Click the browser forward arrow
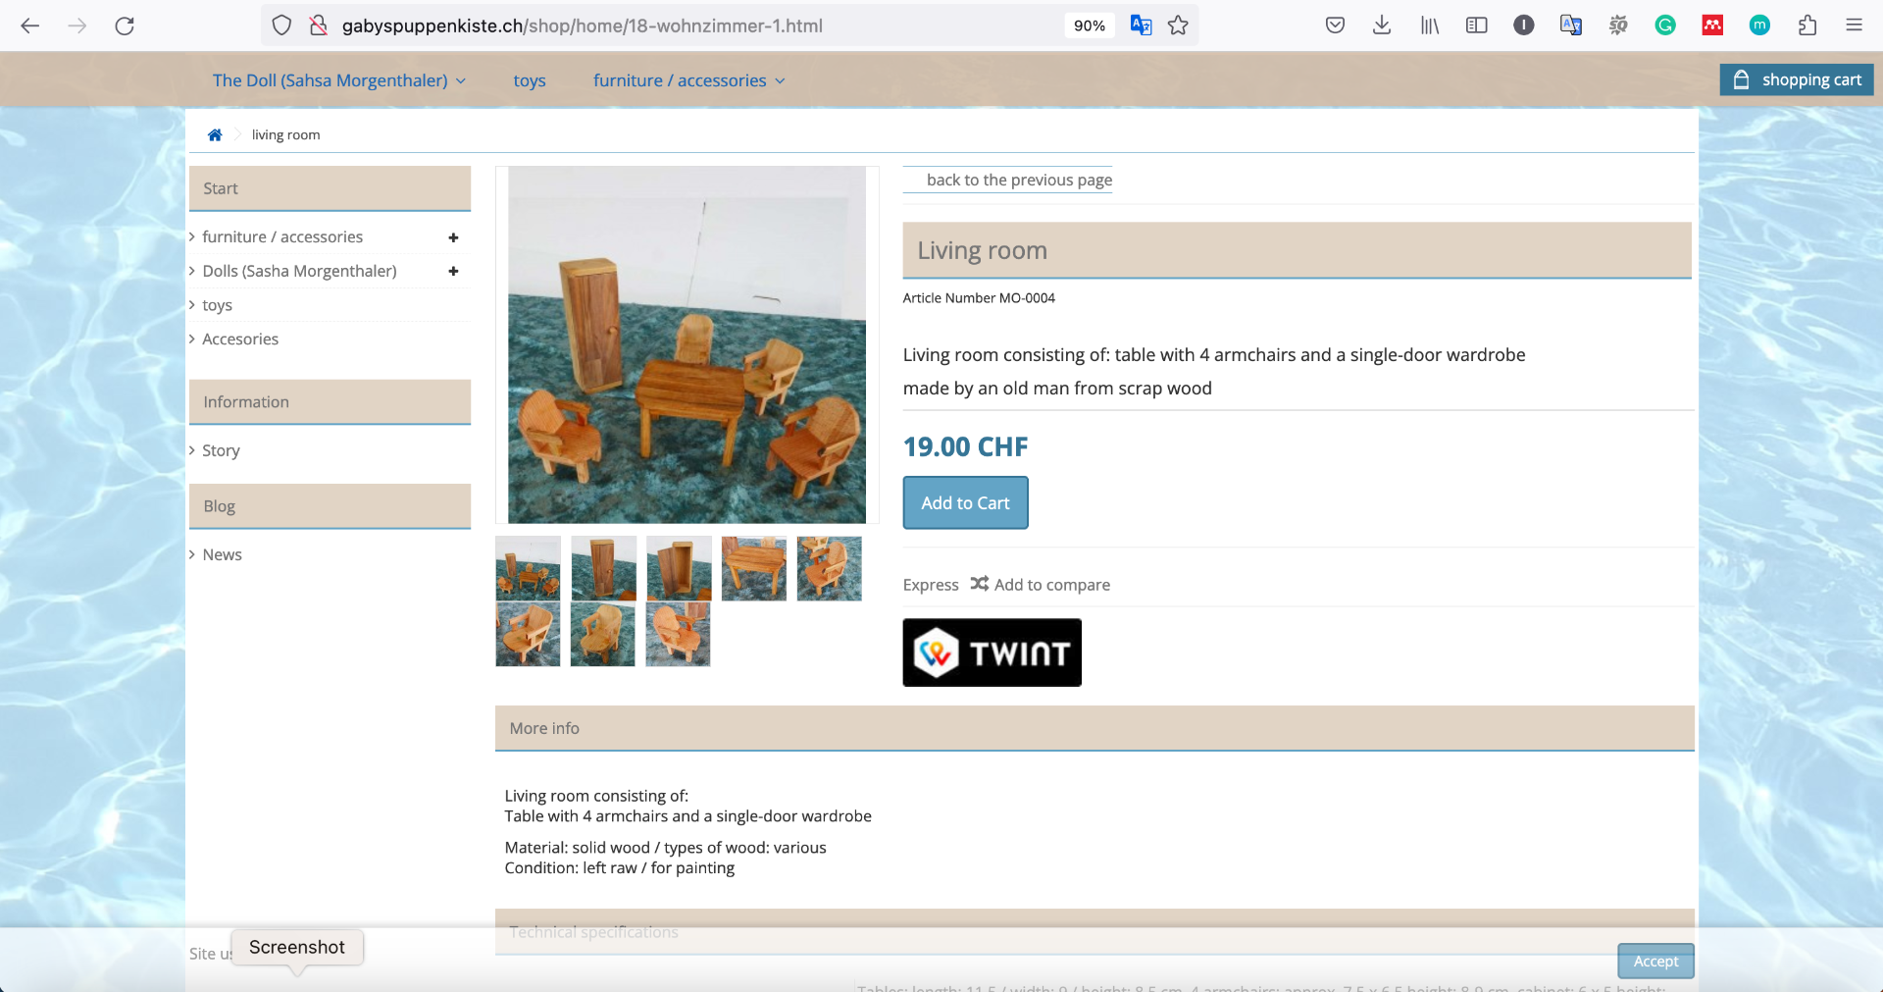The width and height of the screenshot is (1883, 992). coord(77,26)
